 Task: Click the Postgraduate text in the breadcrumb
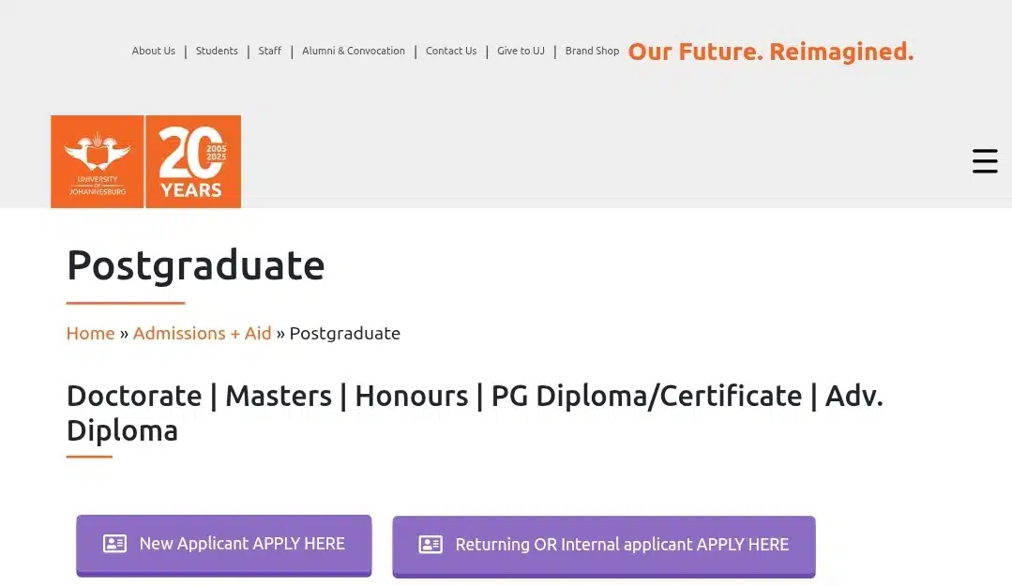coord(344,334)
